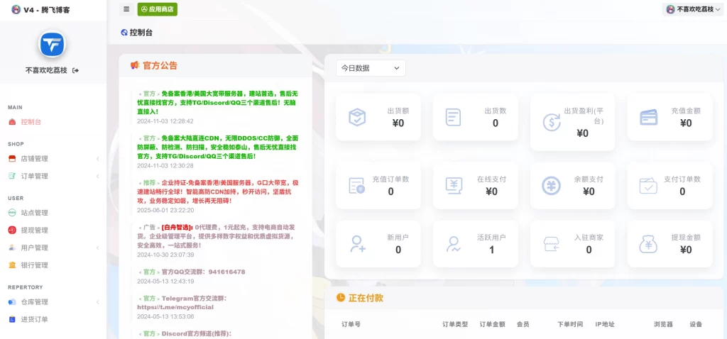The image size is (727, 339).
Task: Click the 提现管理 red icon
Action: coord(12,230)
